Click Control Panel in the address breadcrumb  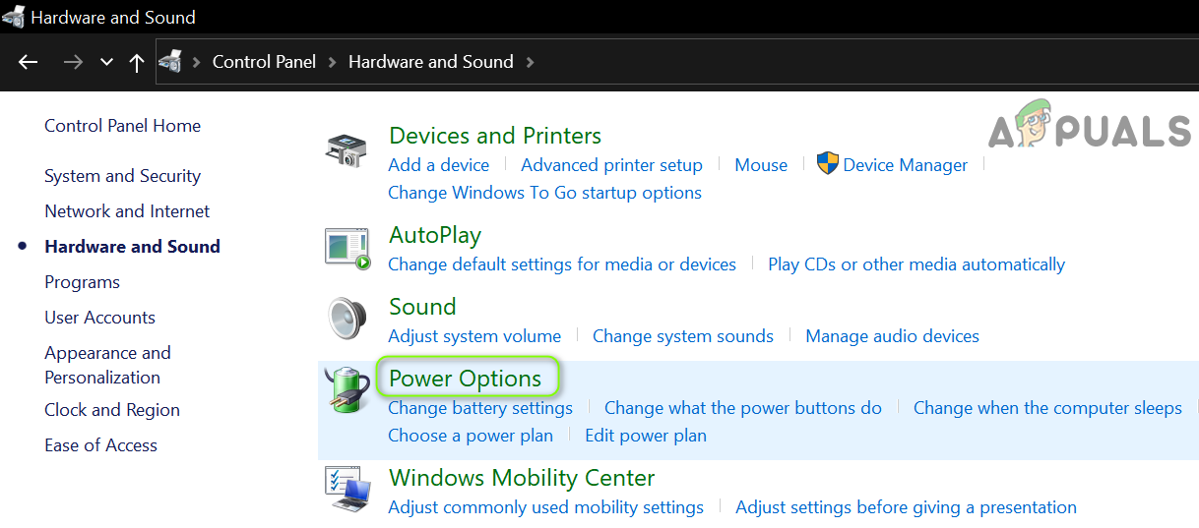pyautogui.click(x=264, y=62)
